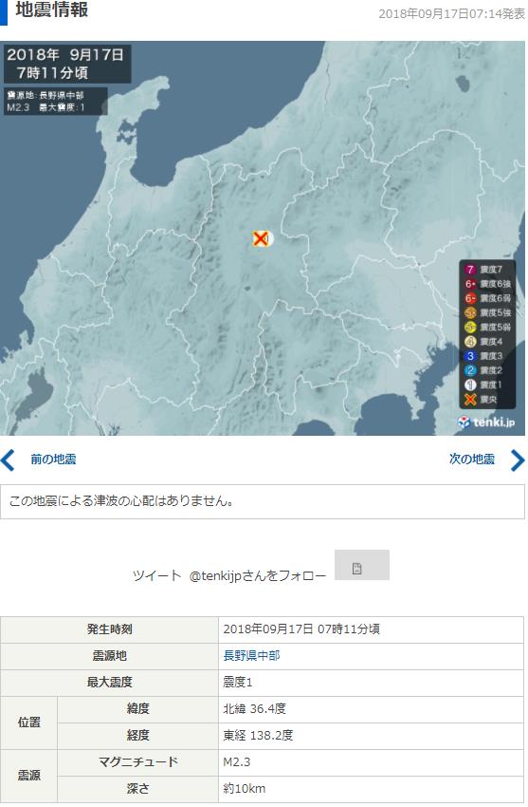
Task: Click the 震度5強 orange legend icon
Action: [470, 312]
